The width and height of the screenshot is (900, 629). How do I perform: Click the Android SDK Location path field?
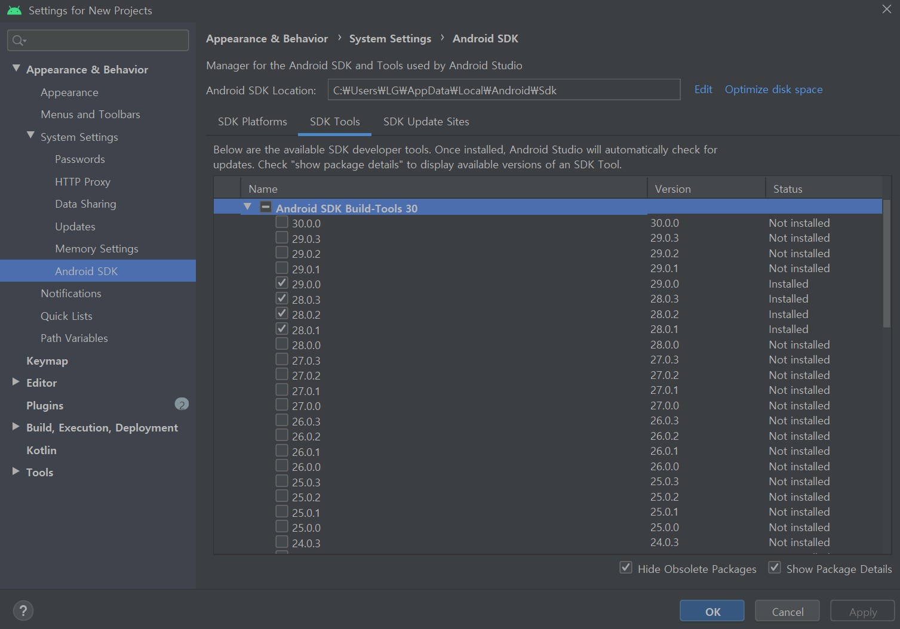click(504, 90)
